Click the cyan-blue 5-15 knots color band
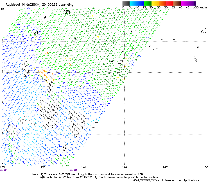 coord(137,3)
